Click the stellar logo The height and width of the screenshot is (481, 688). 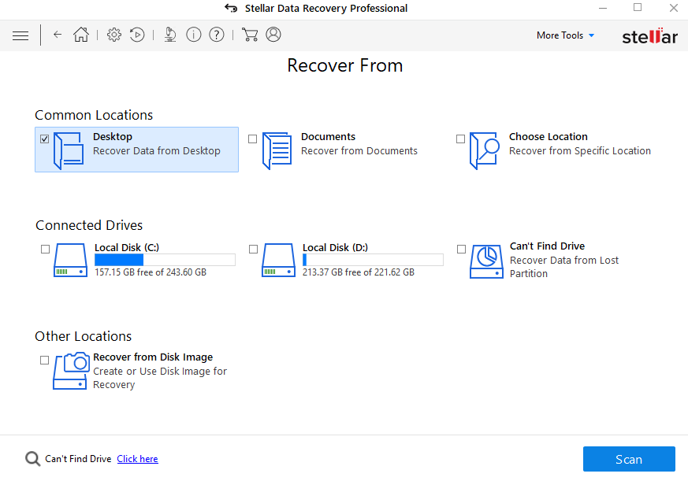(650, 36)
